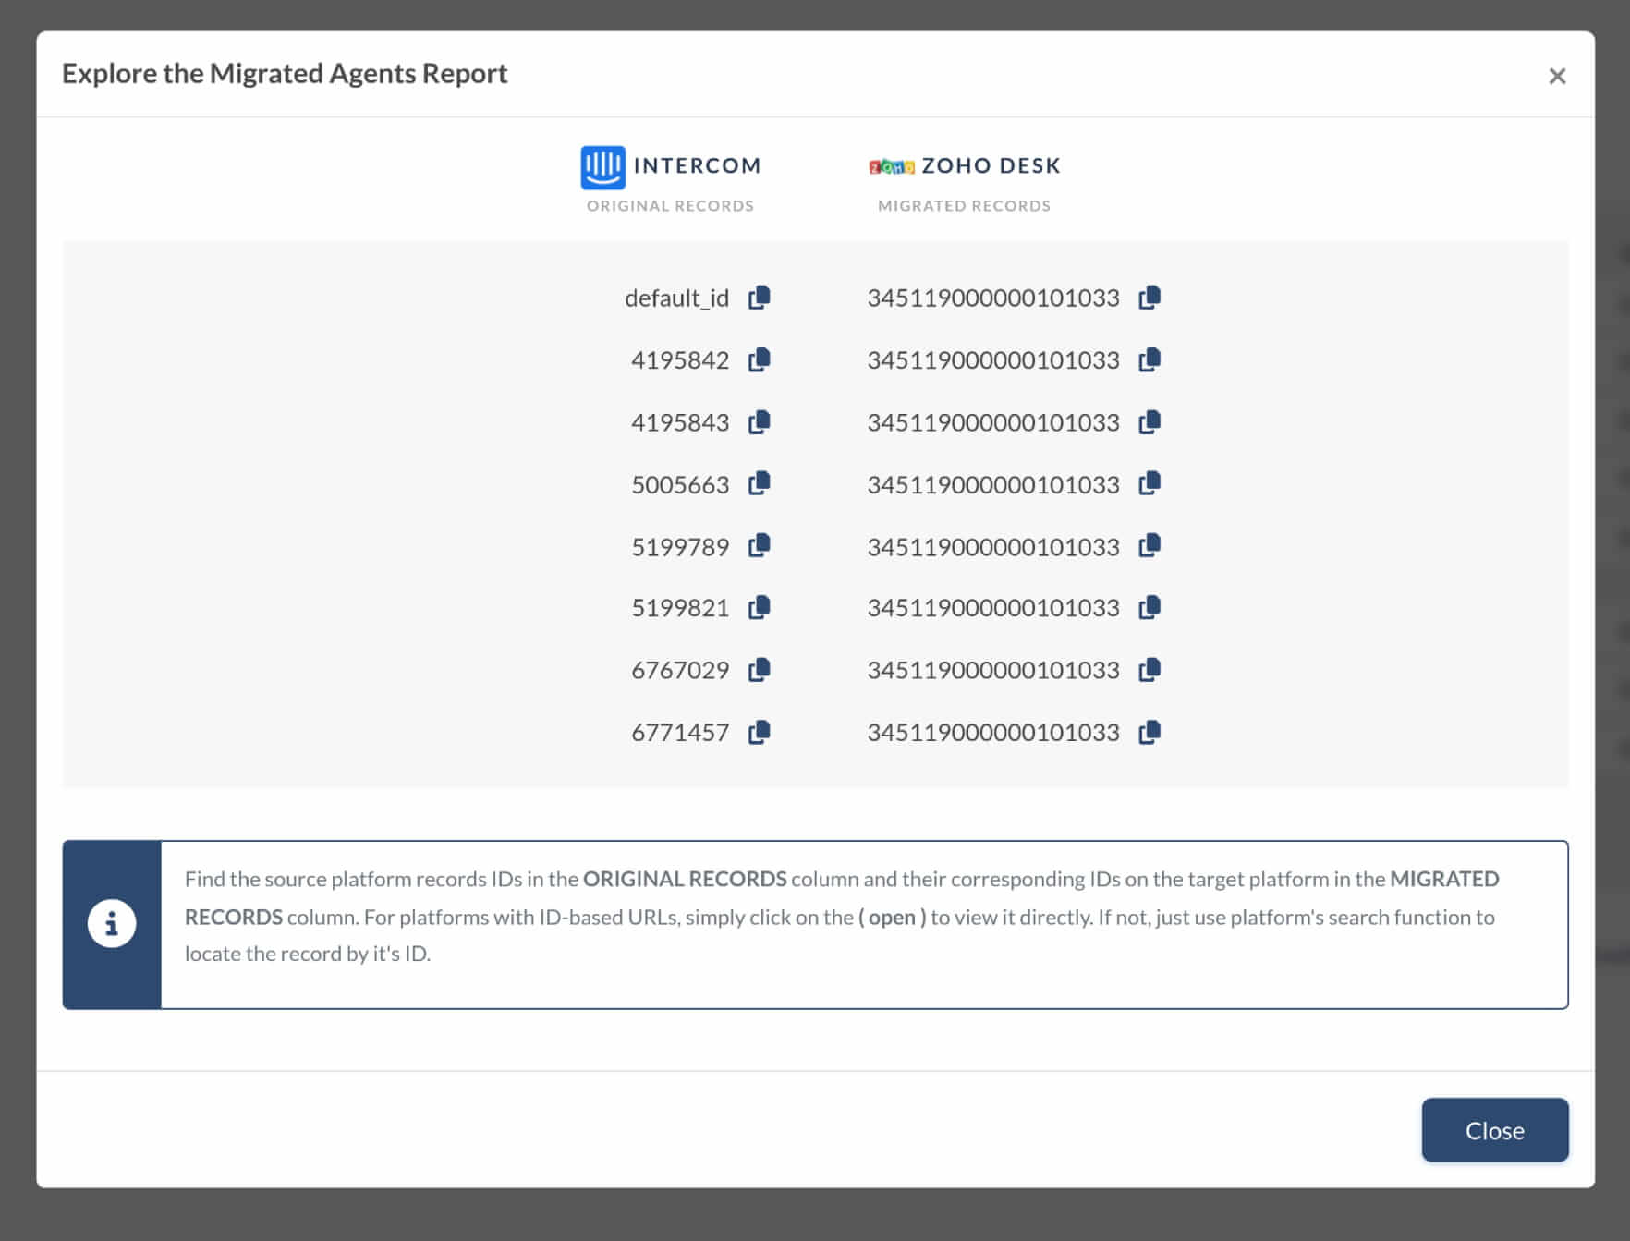This screenshot has width=1630, height=1241.
Task: Copy the original record ID 6767029
Action: click(x=759, y=670)
